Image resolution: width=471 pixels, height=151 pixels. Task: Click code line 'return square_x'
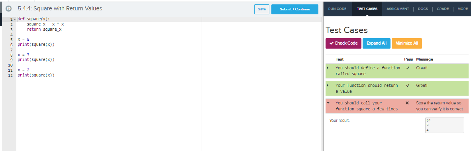44,29
